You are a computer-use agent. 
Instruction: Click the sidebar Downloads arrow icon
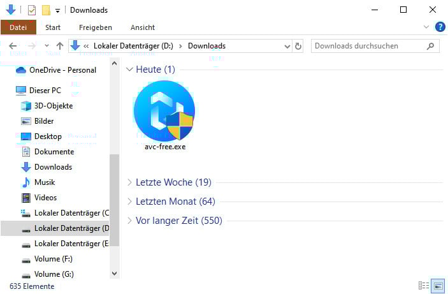point(26,167)
